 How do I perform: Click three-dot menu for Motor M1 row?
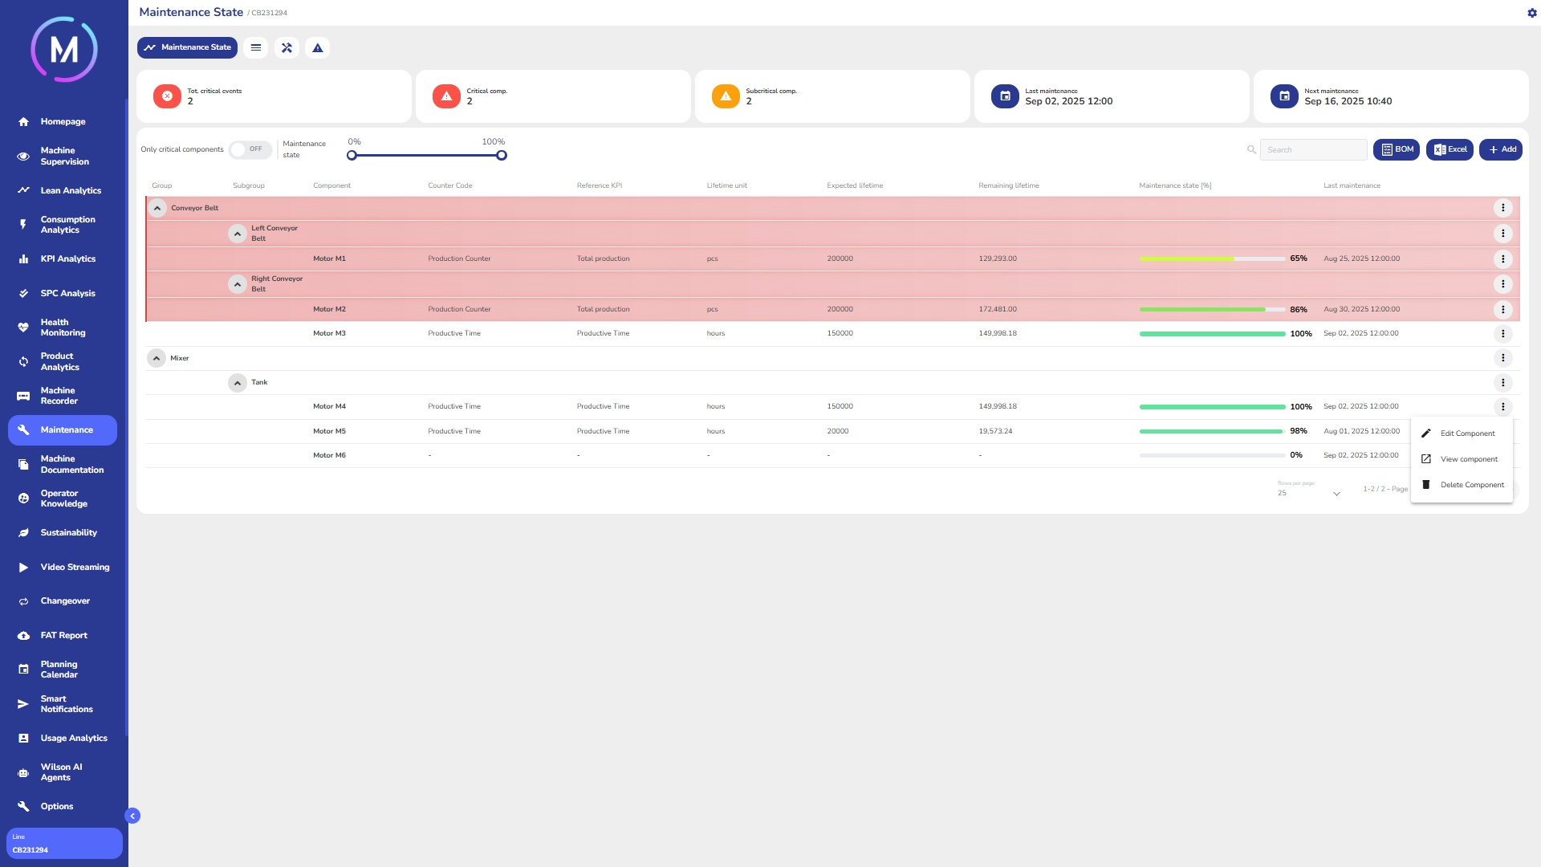tap(1502, 259)
